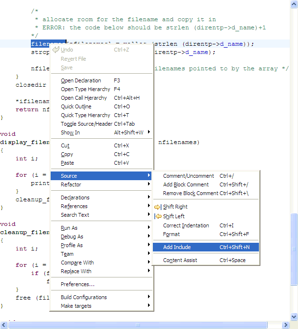Click the Shift Left arrow icon
The height and width of the screenshot is (329, 298).
click(x=158, y=216)
